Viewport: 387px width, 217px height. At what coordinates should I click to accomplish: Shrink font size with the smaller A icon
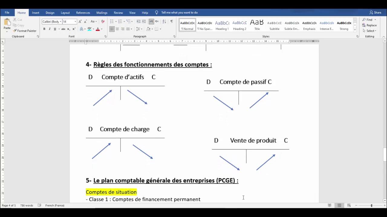[86, 21]
